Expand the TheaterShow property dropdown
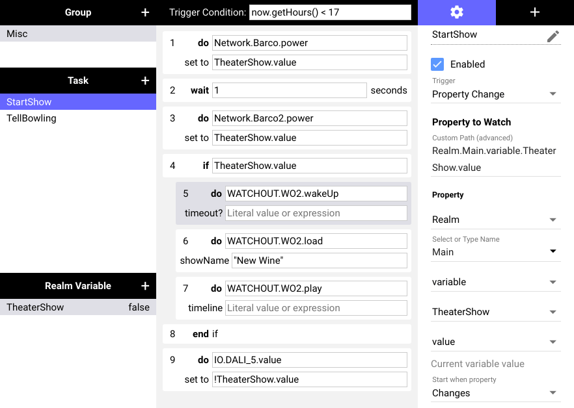 [496, 311]
